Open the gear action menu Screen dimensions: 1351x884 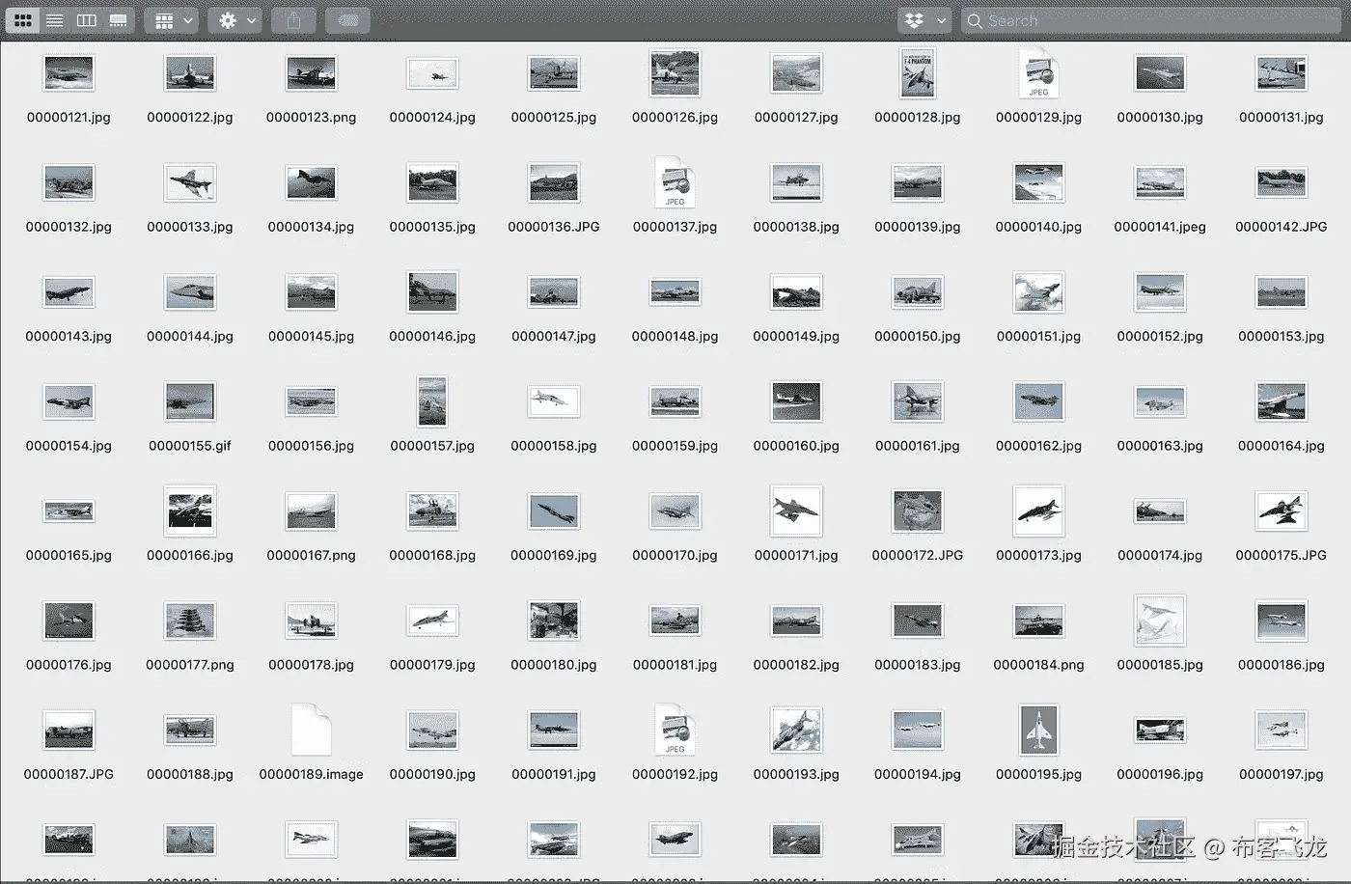[234, 20]
